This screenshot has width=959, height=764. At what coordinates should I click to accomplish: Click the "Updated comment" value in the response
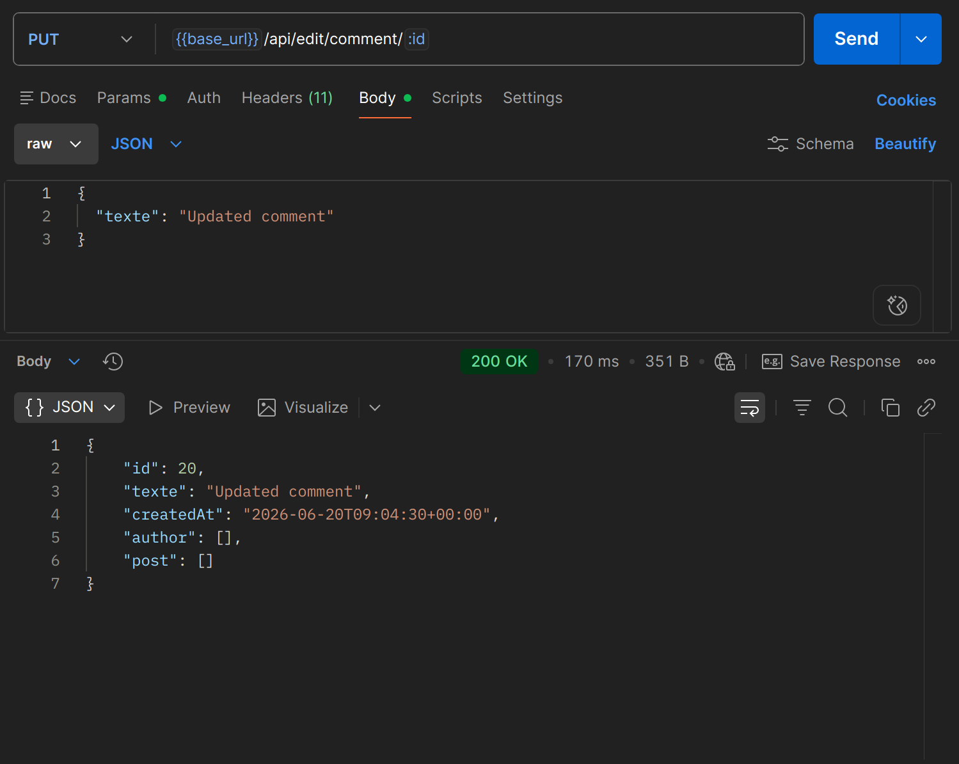pyautogui.click(x=284, y=491)
